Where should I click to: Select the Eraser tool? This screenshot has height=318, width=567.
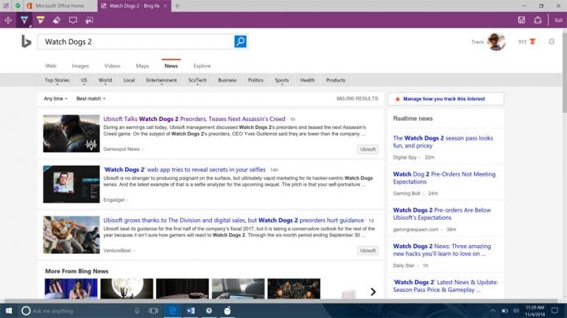(57, 20)
